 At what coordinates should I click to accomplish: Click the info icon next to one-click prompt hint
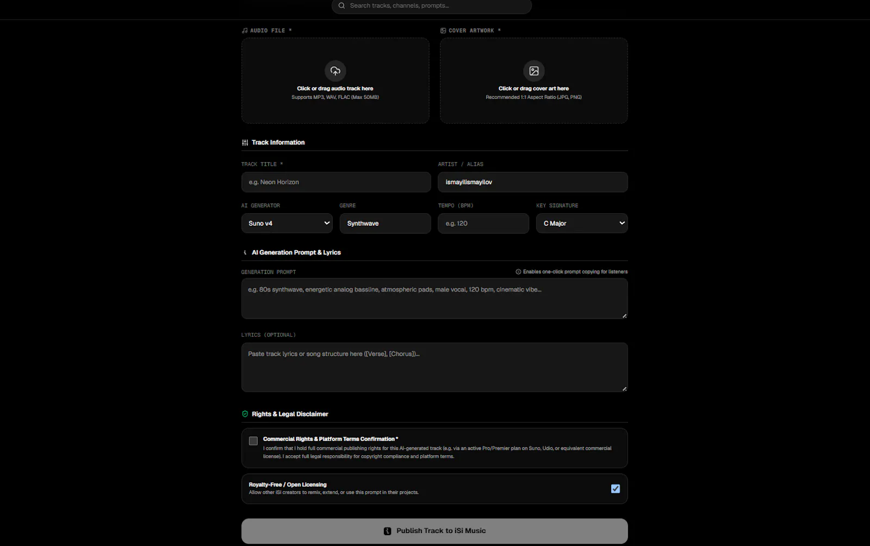pyautogui.click(x=518, y=272)
